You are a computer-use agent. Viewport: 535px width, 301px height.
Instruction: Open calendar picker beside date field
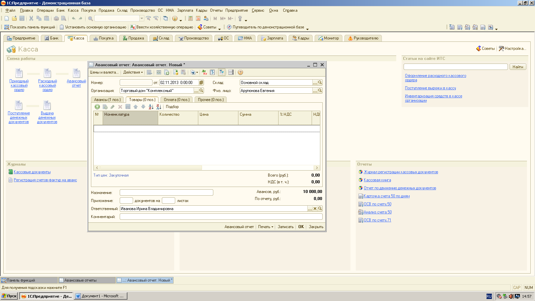tap(201, 83)
